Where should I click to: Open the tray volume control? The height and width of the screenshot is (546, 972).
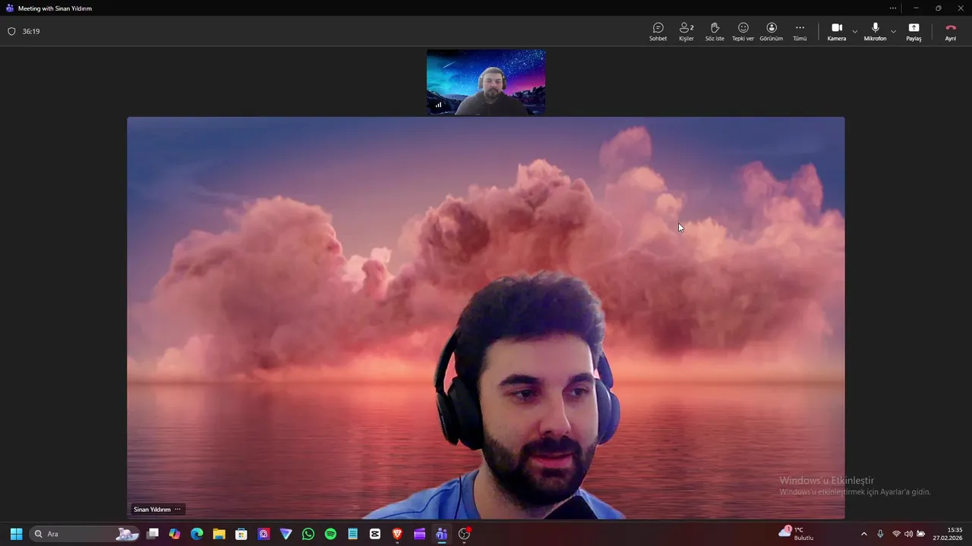click(908, 534)
